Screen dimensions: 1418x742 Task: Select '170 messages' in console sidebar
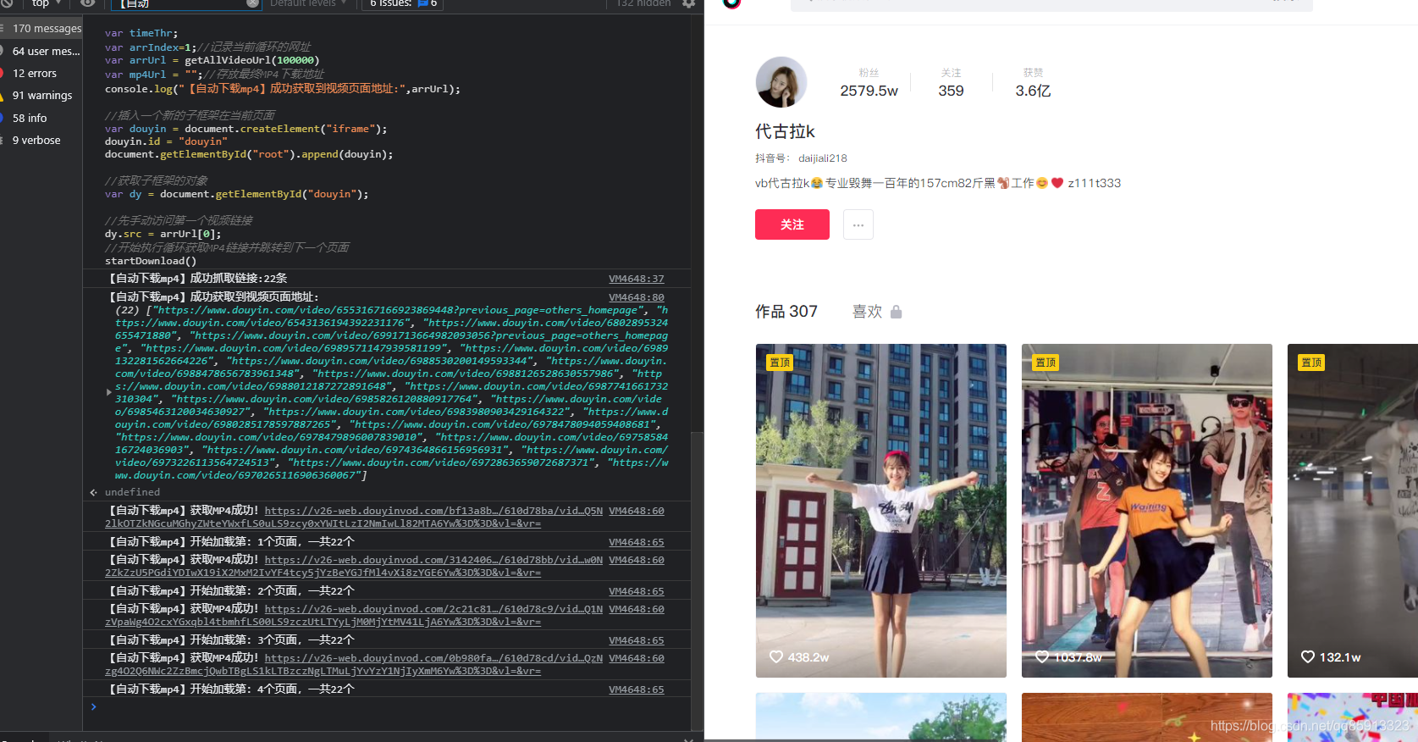click(x=41, y=29)
